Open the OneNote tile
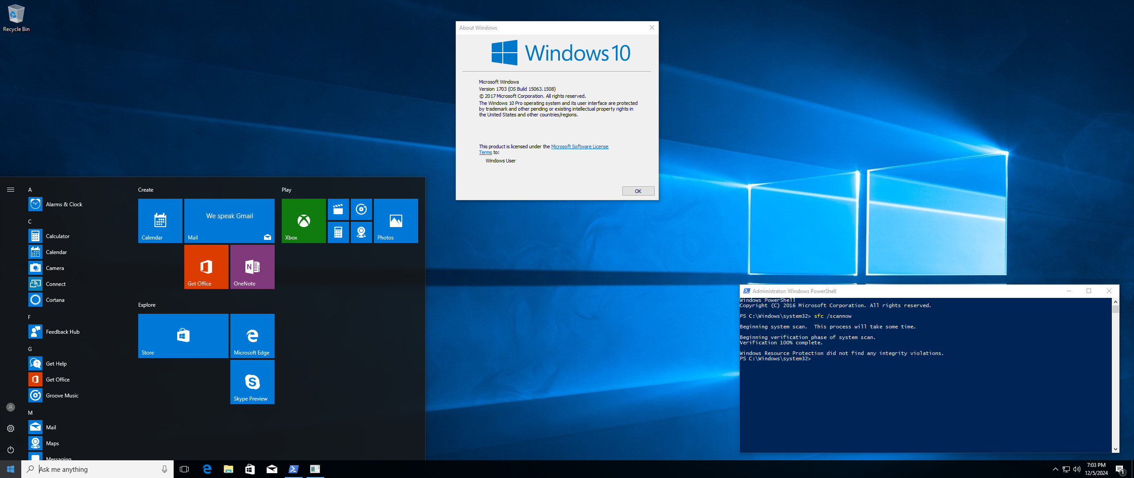The width and height of the screenshot is (1134, 478). pyautogui.click(x=252, y=267)
